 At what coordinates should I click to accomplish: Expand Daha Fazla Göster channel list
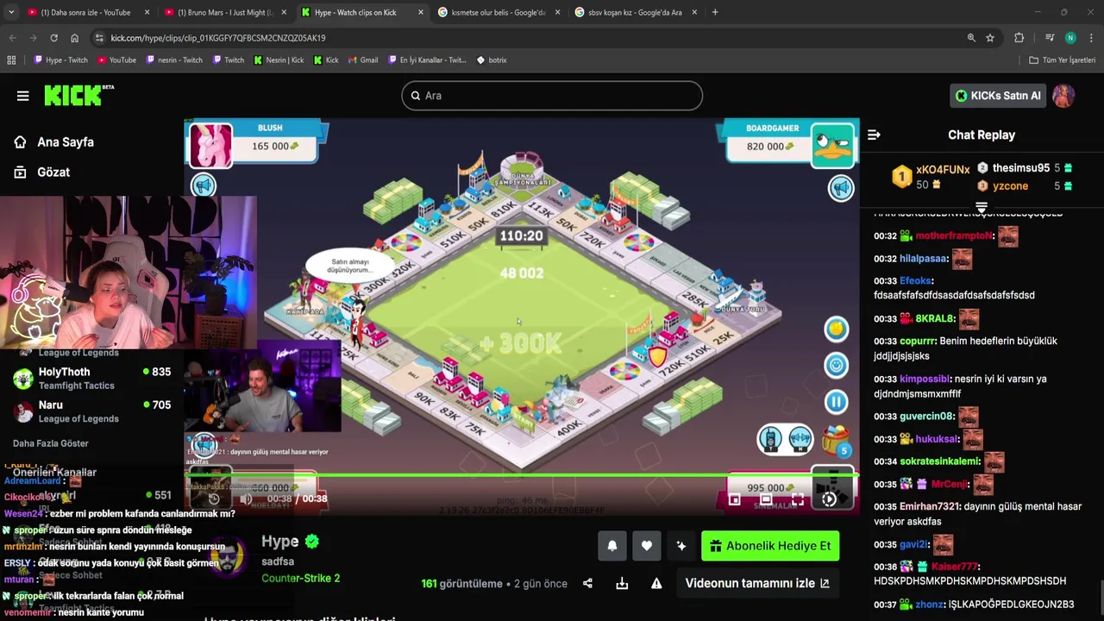pyautogui.click(x=51, y=443)
